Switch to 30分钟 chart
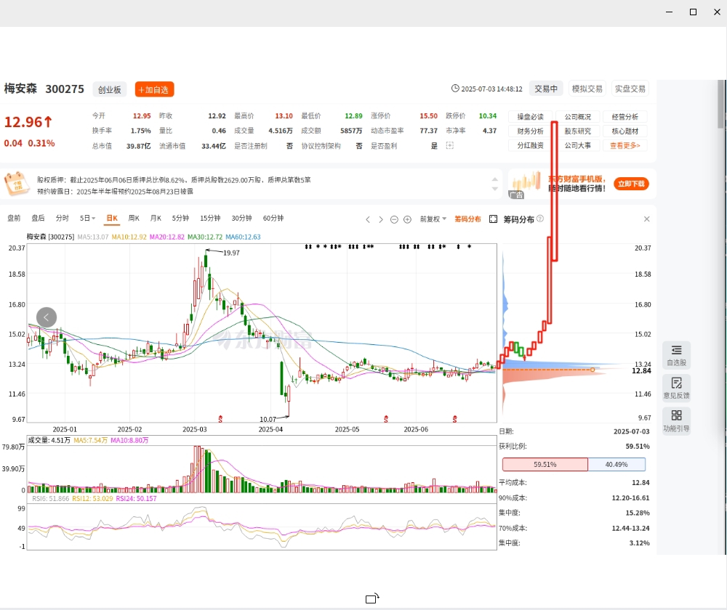 [x=241, y=218]
